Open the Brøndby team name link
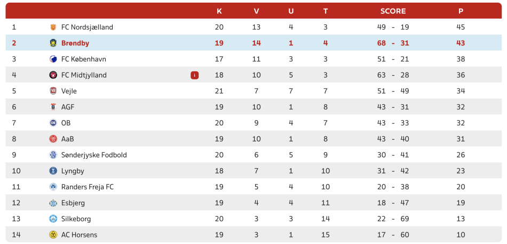 [75, 43]
